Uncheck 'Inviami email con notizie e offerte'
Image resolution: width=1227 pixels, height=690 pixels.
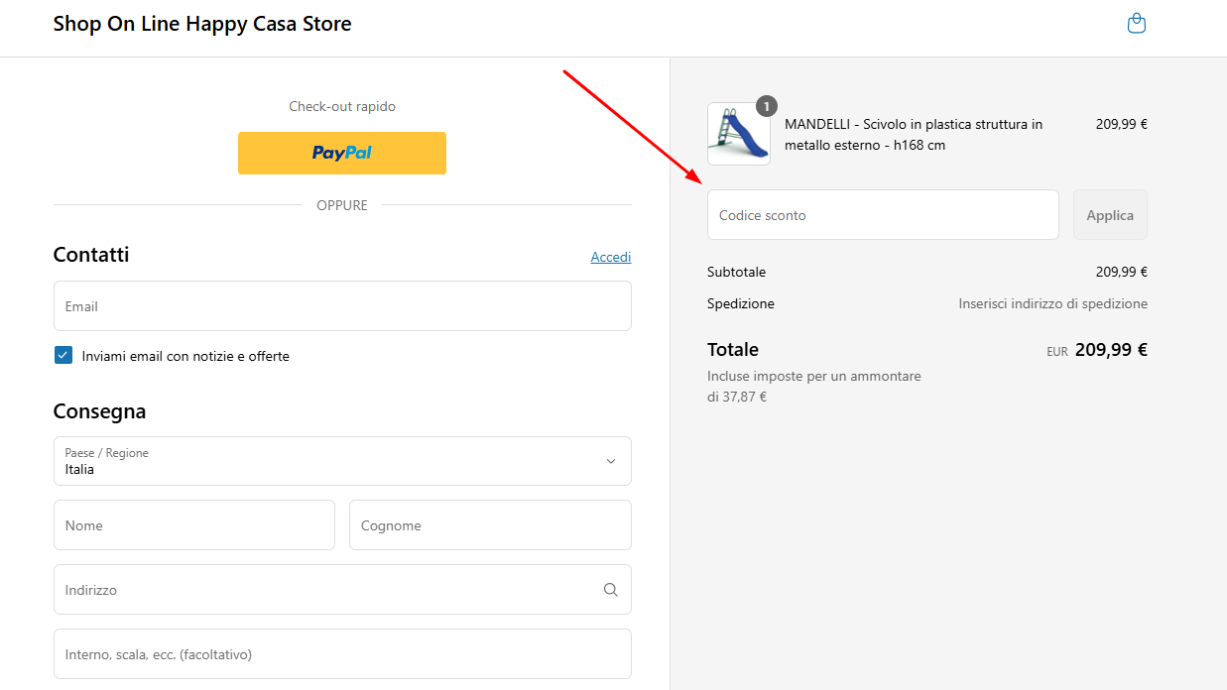tap(63, 356)
